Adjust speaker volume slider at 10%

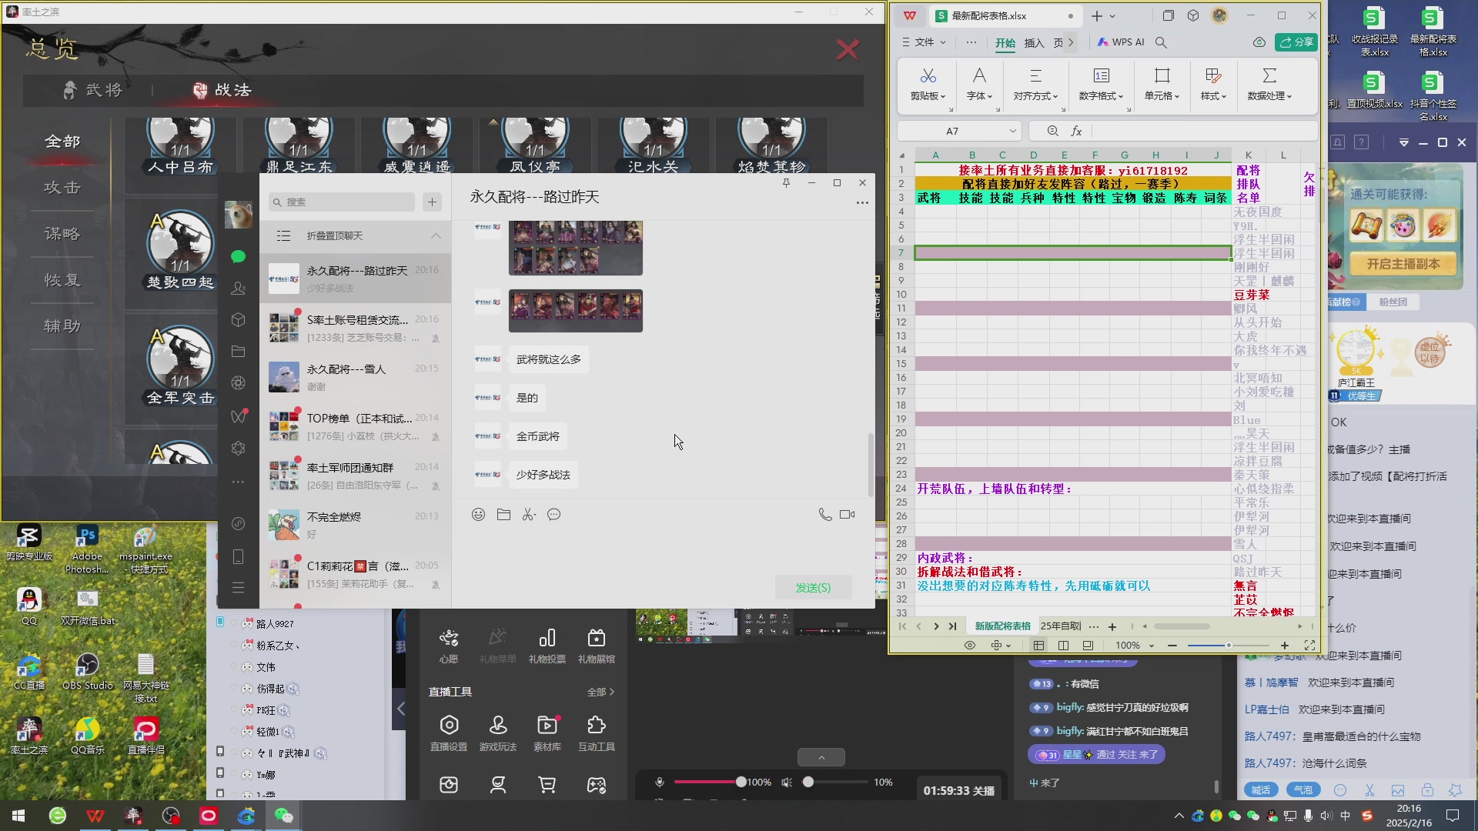[x=808, y=782]
